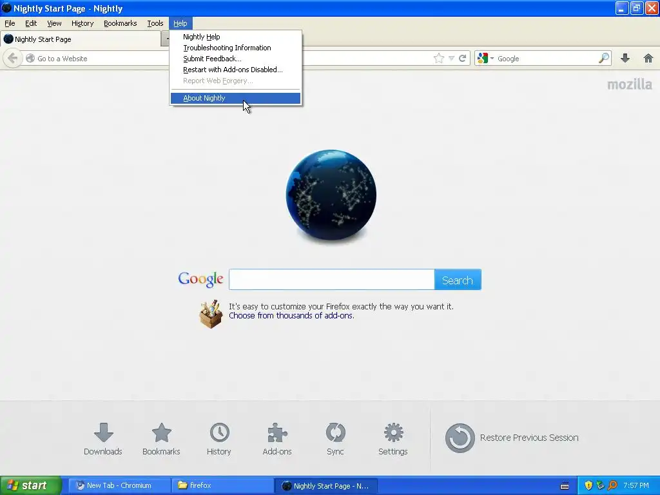Open the Bookmarks menu
Viewport: 660px width, 495px height.
tap(121, 23)
